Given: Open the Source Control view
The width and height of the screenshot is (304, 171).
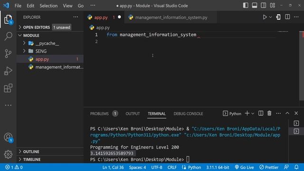Looking at the screenshot, I should click(x=8, y=54).
